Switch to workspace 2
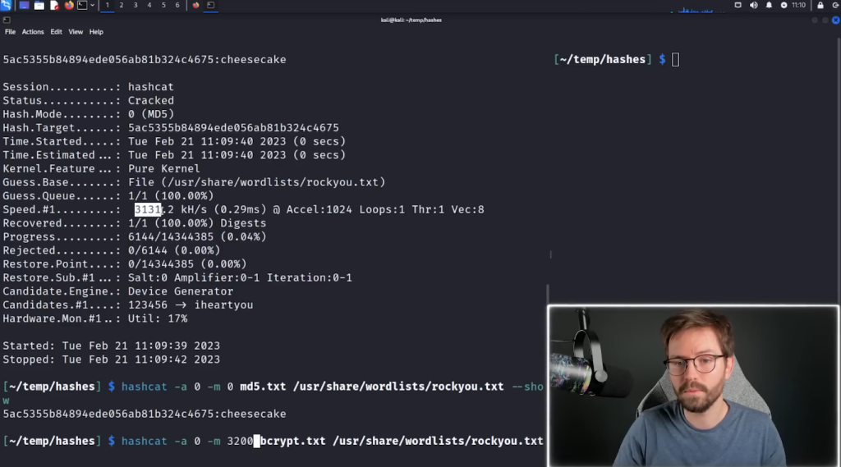Viewport: 841px width, 467px height. (122, 6)
